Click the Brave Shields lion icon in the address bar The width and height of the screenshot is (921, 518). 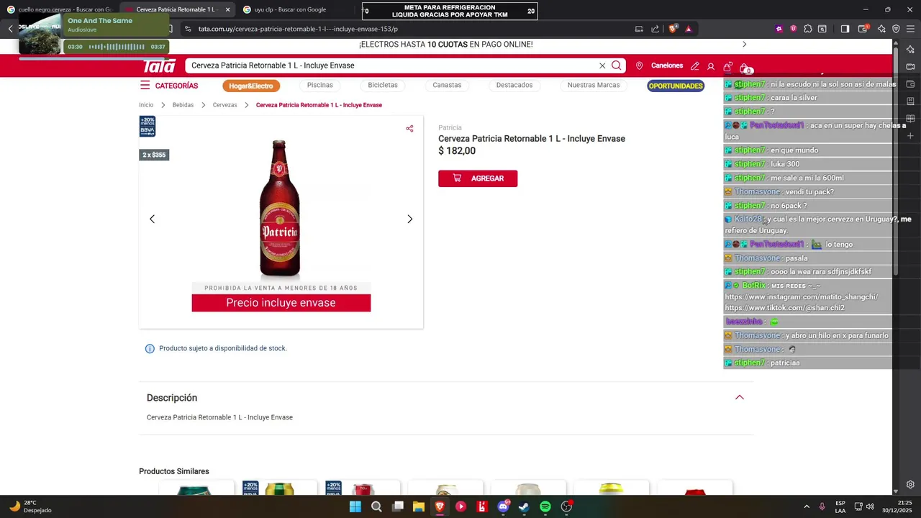(x=673, y=29)
